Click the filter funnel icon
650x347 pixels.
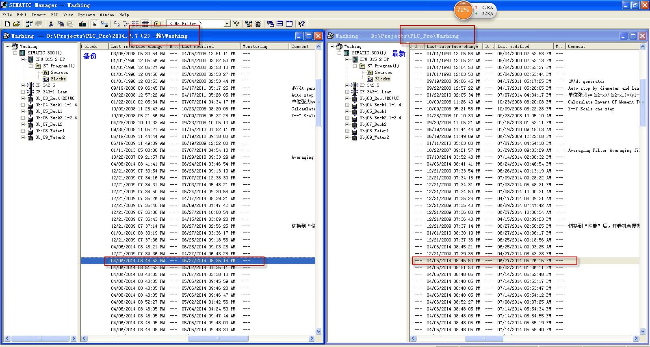[x=236, y=24]
